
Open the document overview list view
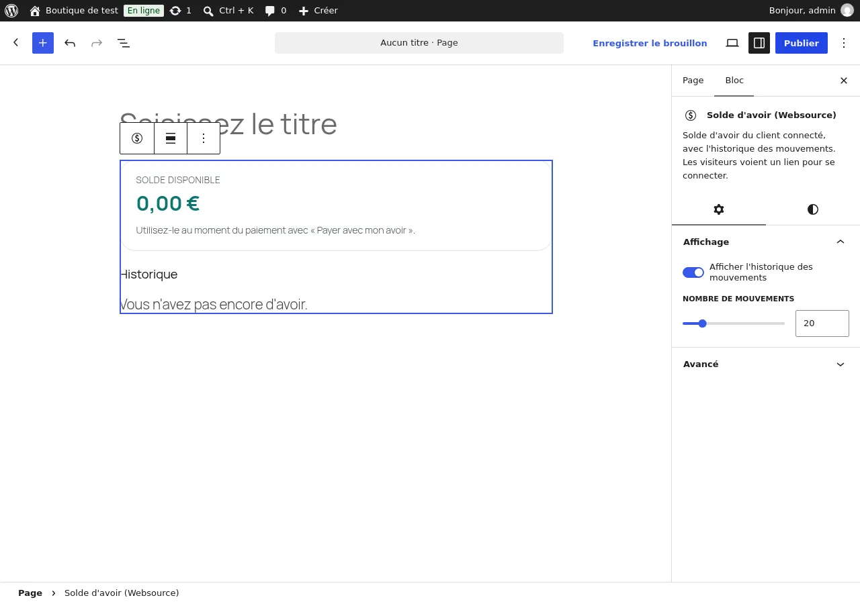pyautogui.click(x=124, y=43)
